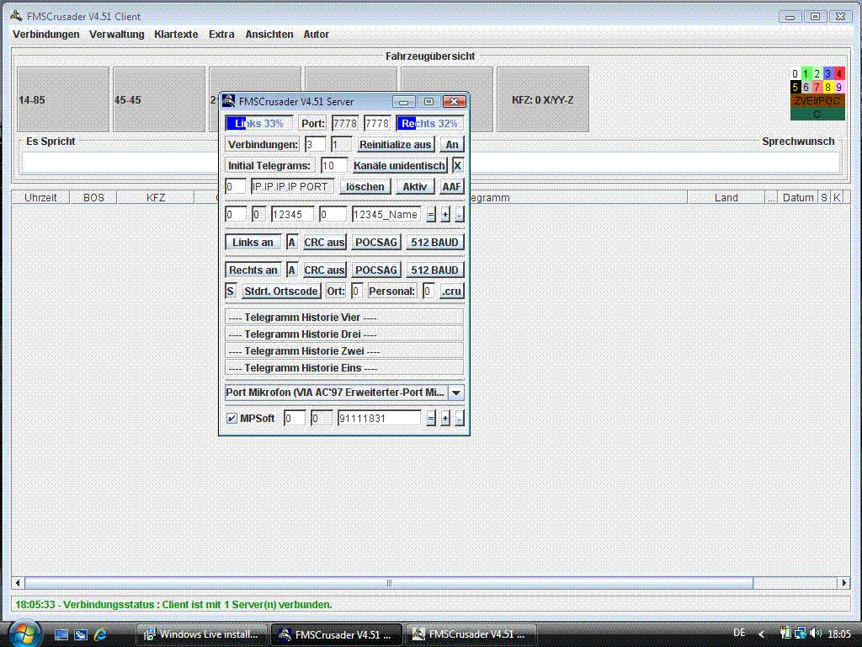Click the volume icon in system tray
862x647 pixels.
(815, 634)
